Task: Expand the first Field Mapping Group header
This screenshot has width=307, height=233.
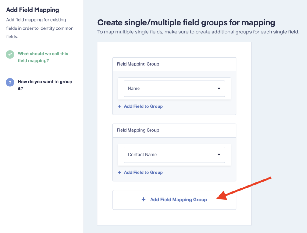Action: [x=174, y=64]
